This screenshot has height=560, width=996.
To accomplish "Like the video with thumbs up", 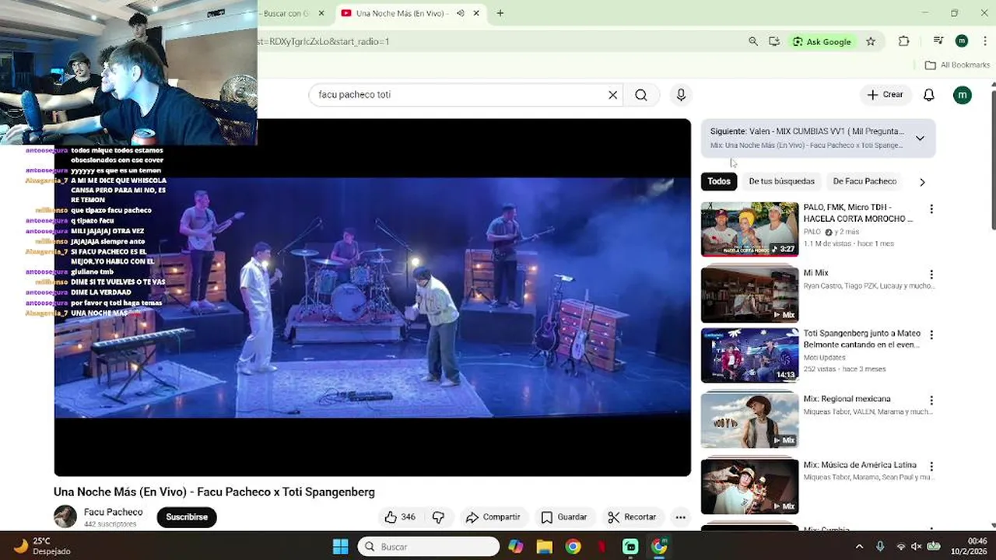I will tap(400, 517).
